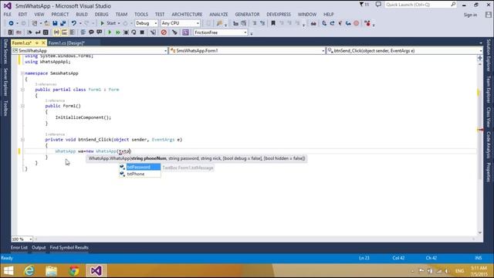Open the Output tab
Image resolution: width=494 pixels, height=278 pixels.
(39, 248)
